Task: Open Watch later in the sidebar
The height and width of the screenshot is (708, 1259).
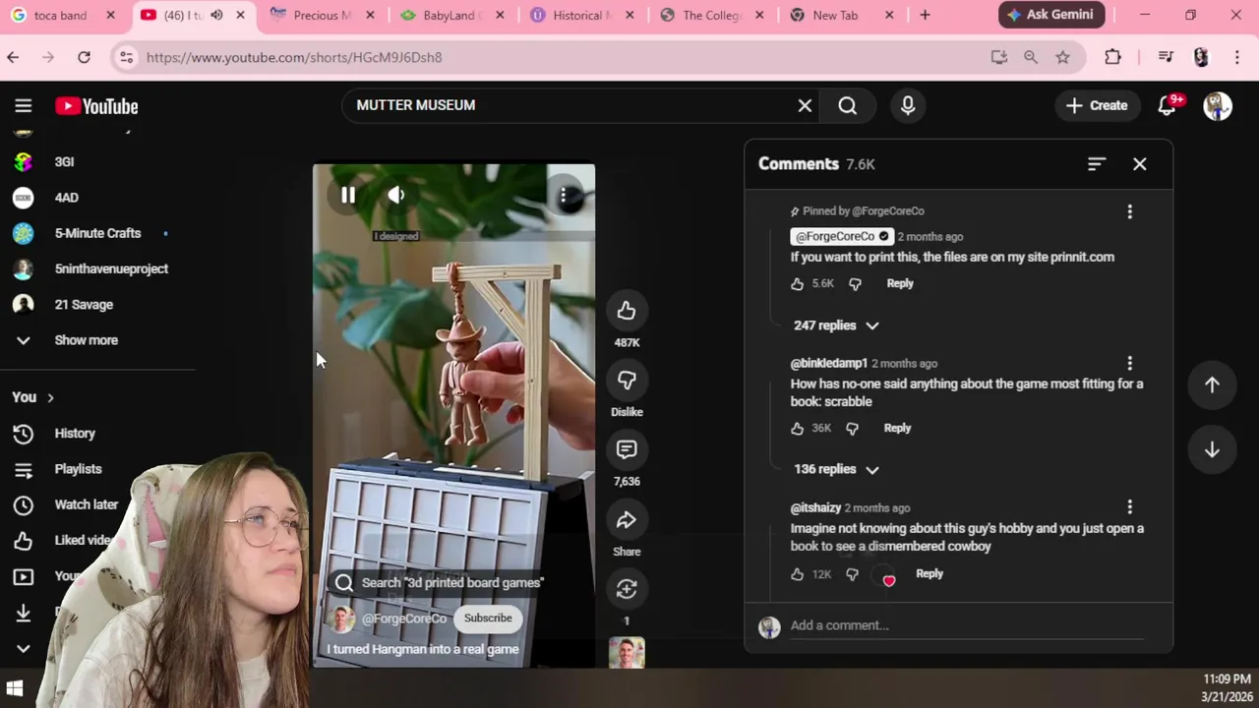Action: coord(87,504)
